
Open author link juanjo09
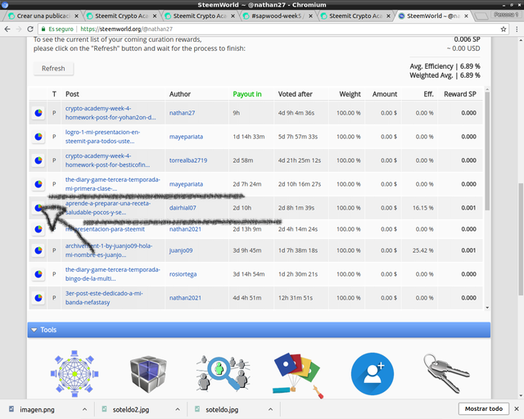point(181,250)
